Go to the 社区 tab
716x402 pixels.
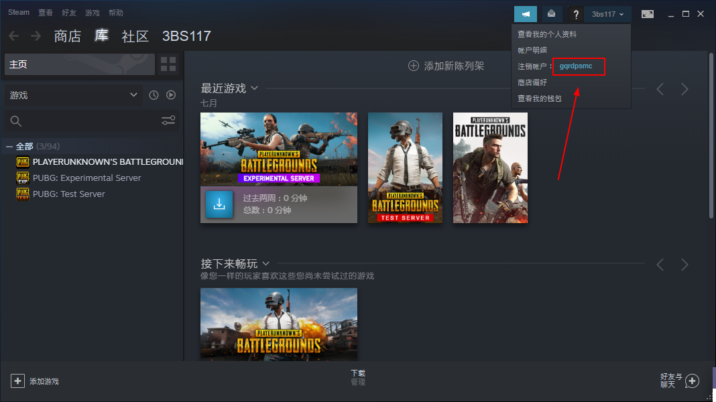coord(135,36)
